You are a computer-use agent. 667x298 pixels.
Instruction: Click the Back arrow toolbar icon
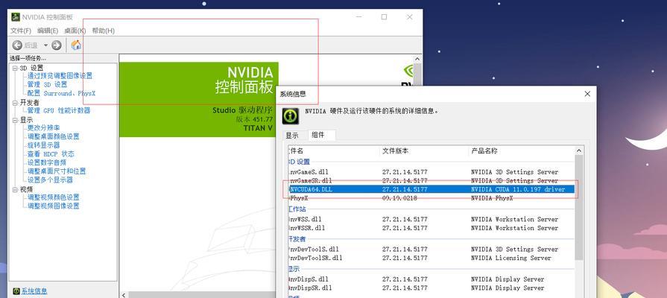tap(17, 45)
